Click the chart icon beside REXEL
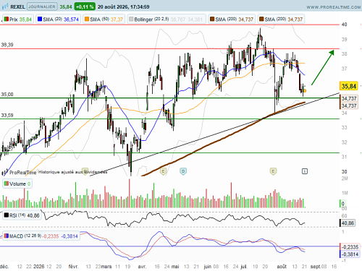Image resolution: width=362 pixels, height=271 pixels. point(5,7)
